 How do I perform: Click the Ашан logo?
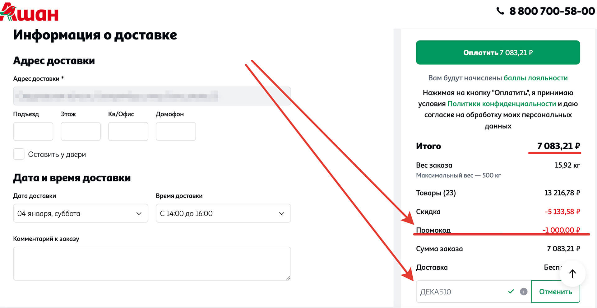click(30, 12)
